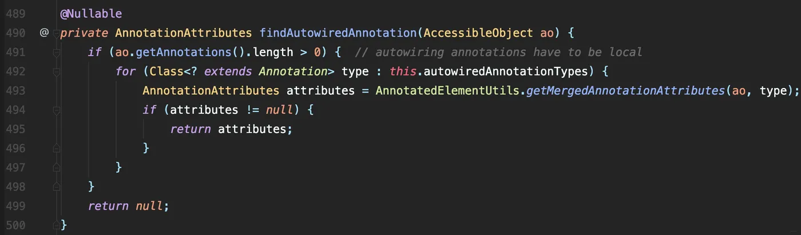Click the fold end marker on line 500

[x=56, y=225]
